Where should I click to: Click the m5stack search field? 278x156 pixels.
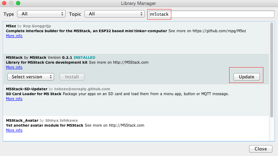coord(212,14)
